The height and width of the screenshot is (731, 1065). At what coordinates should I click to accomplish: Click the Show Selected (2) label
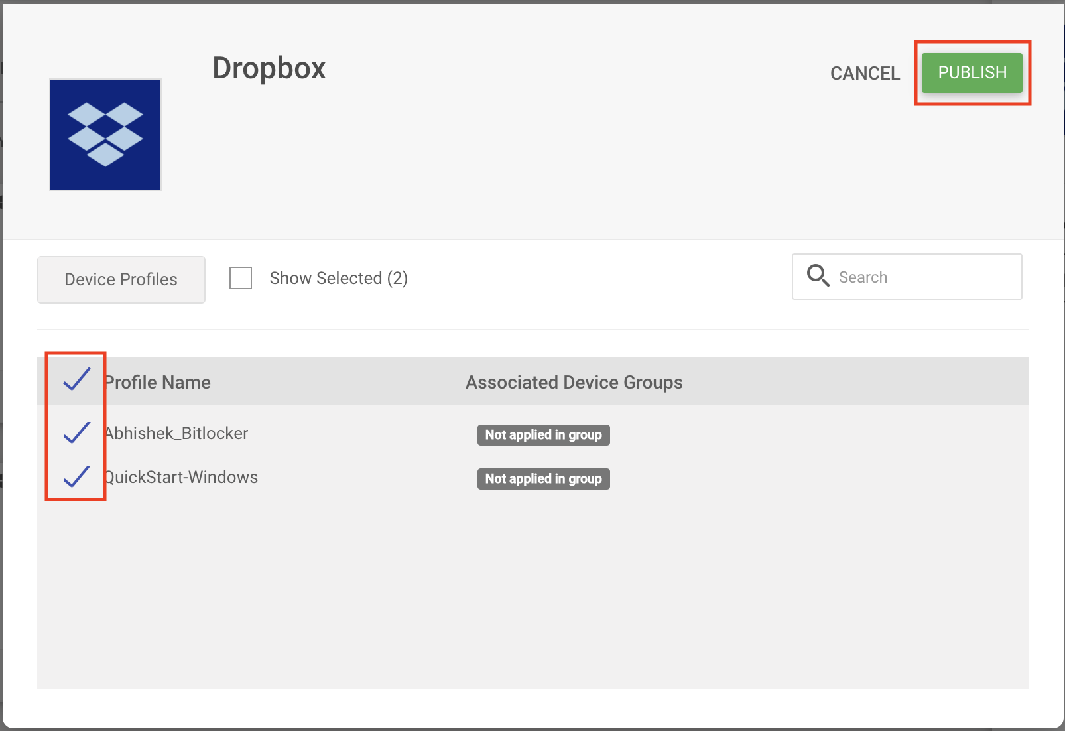coord(339,278)
